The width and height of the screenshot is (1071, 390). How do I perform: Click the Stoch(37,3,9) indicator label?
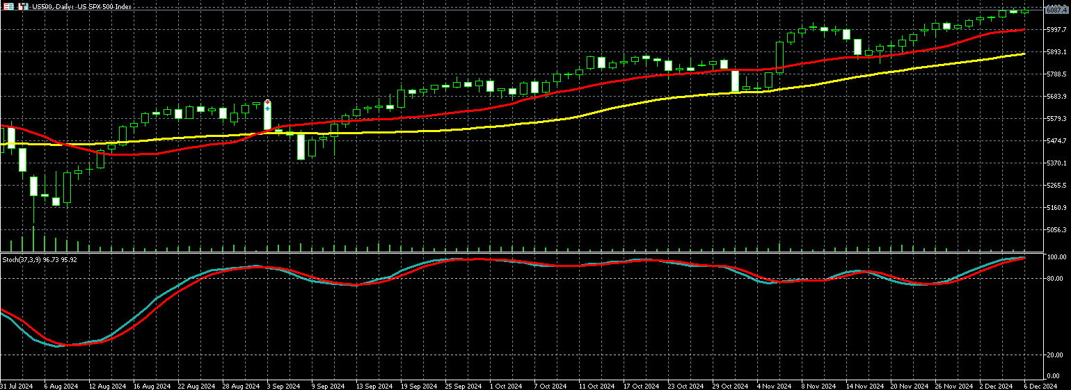[39, 260]
